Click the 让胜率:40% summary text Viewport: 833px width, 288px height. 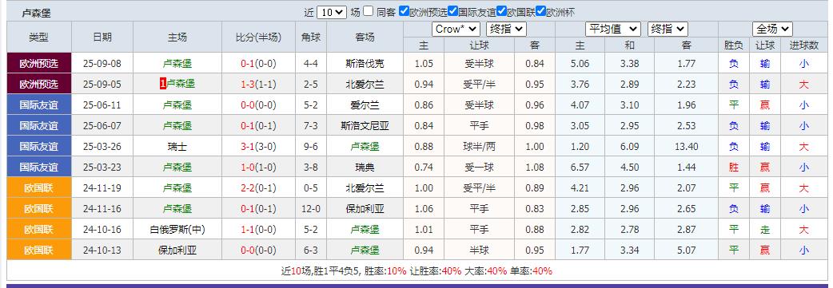click(x=435, y=271)
